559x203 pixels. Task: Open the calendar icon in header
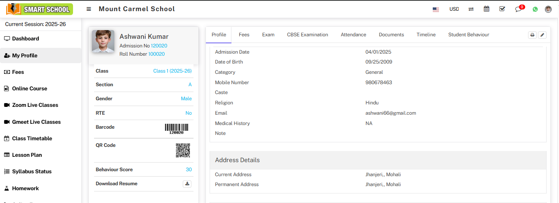click(486, 9)
